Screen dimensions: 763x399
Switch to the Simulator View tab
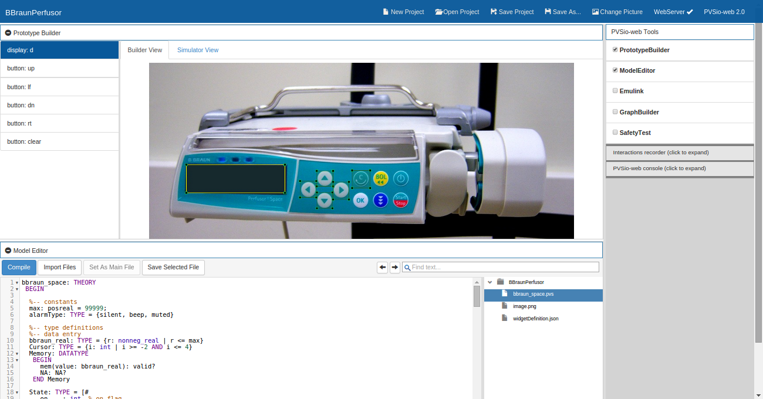point(198,50)
